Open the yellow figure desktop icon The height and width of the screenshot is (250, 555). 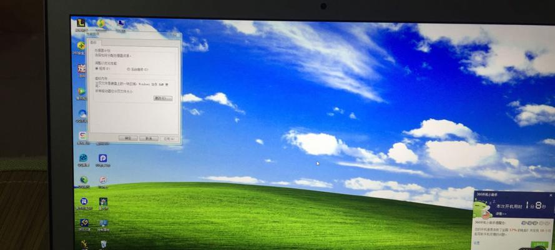tap(85, 244)
